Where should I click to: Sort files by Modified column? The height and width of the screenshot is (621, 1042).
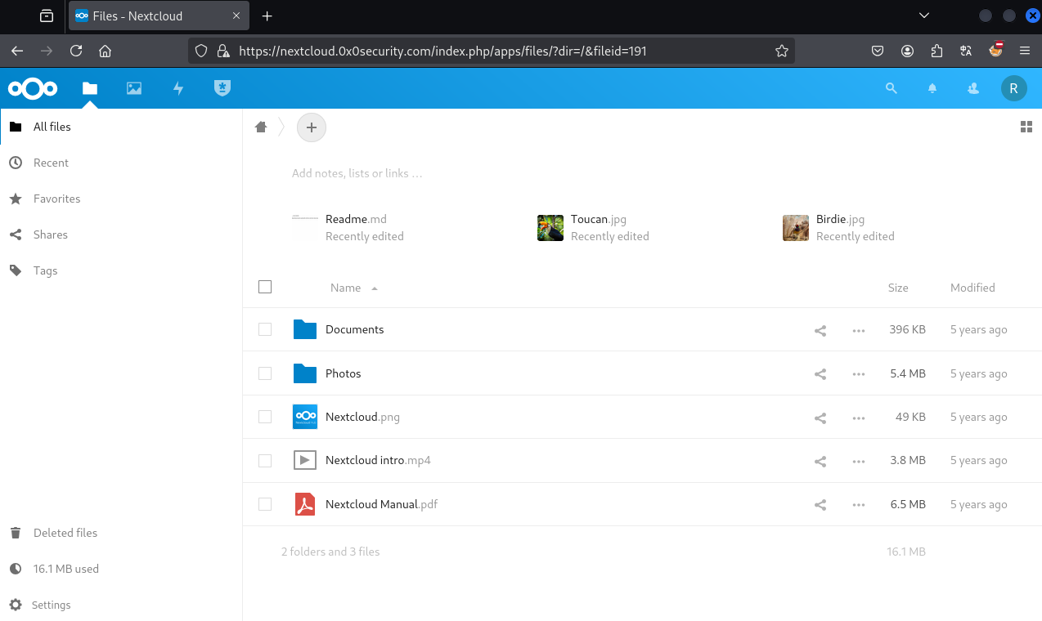pyautogui.click(x=972, y=288)
